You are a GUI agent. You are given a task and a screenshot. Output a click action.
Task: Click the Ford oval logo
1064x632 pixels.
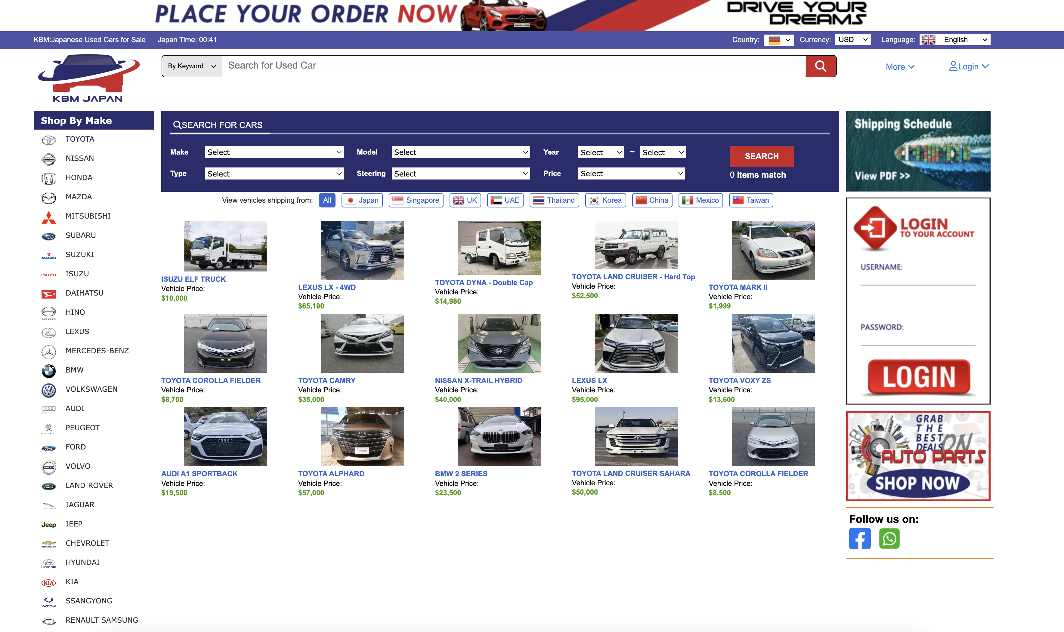[x=48, y=448]
